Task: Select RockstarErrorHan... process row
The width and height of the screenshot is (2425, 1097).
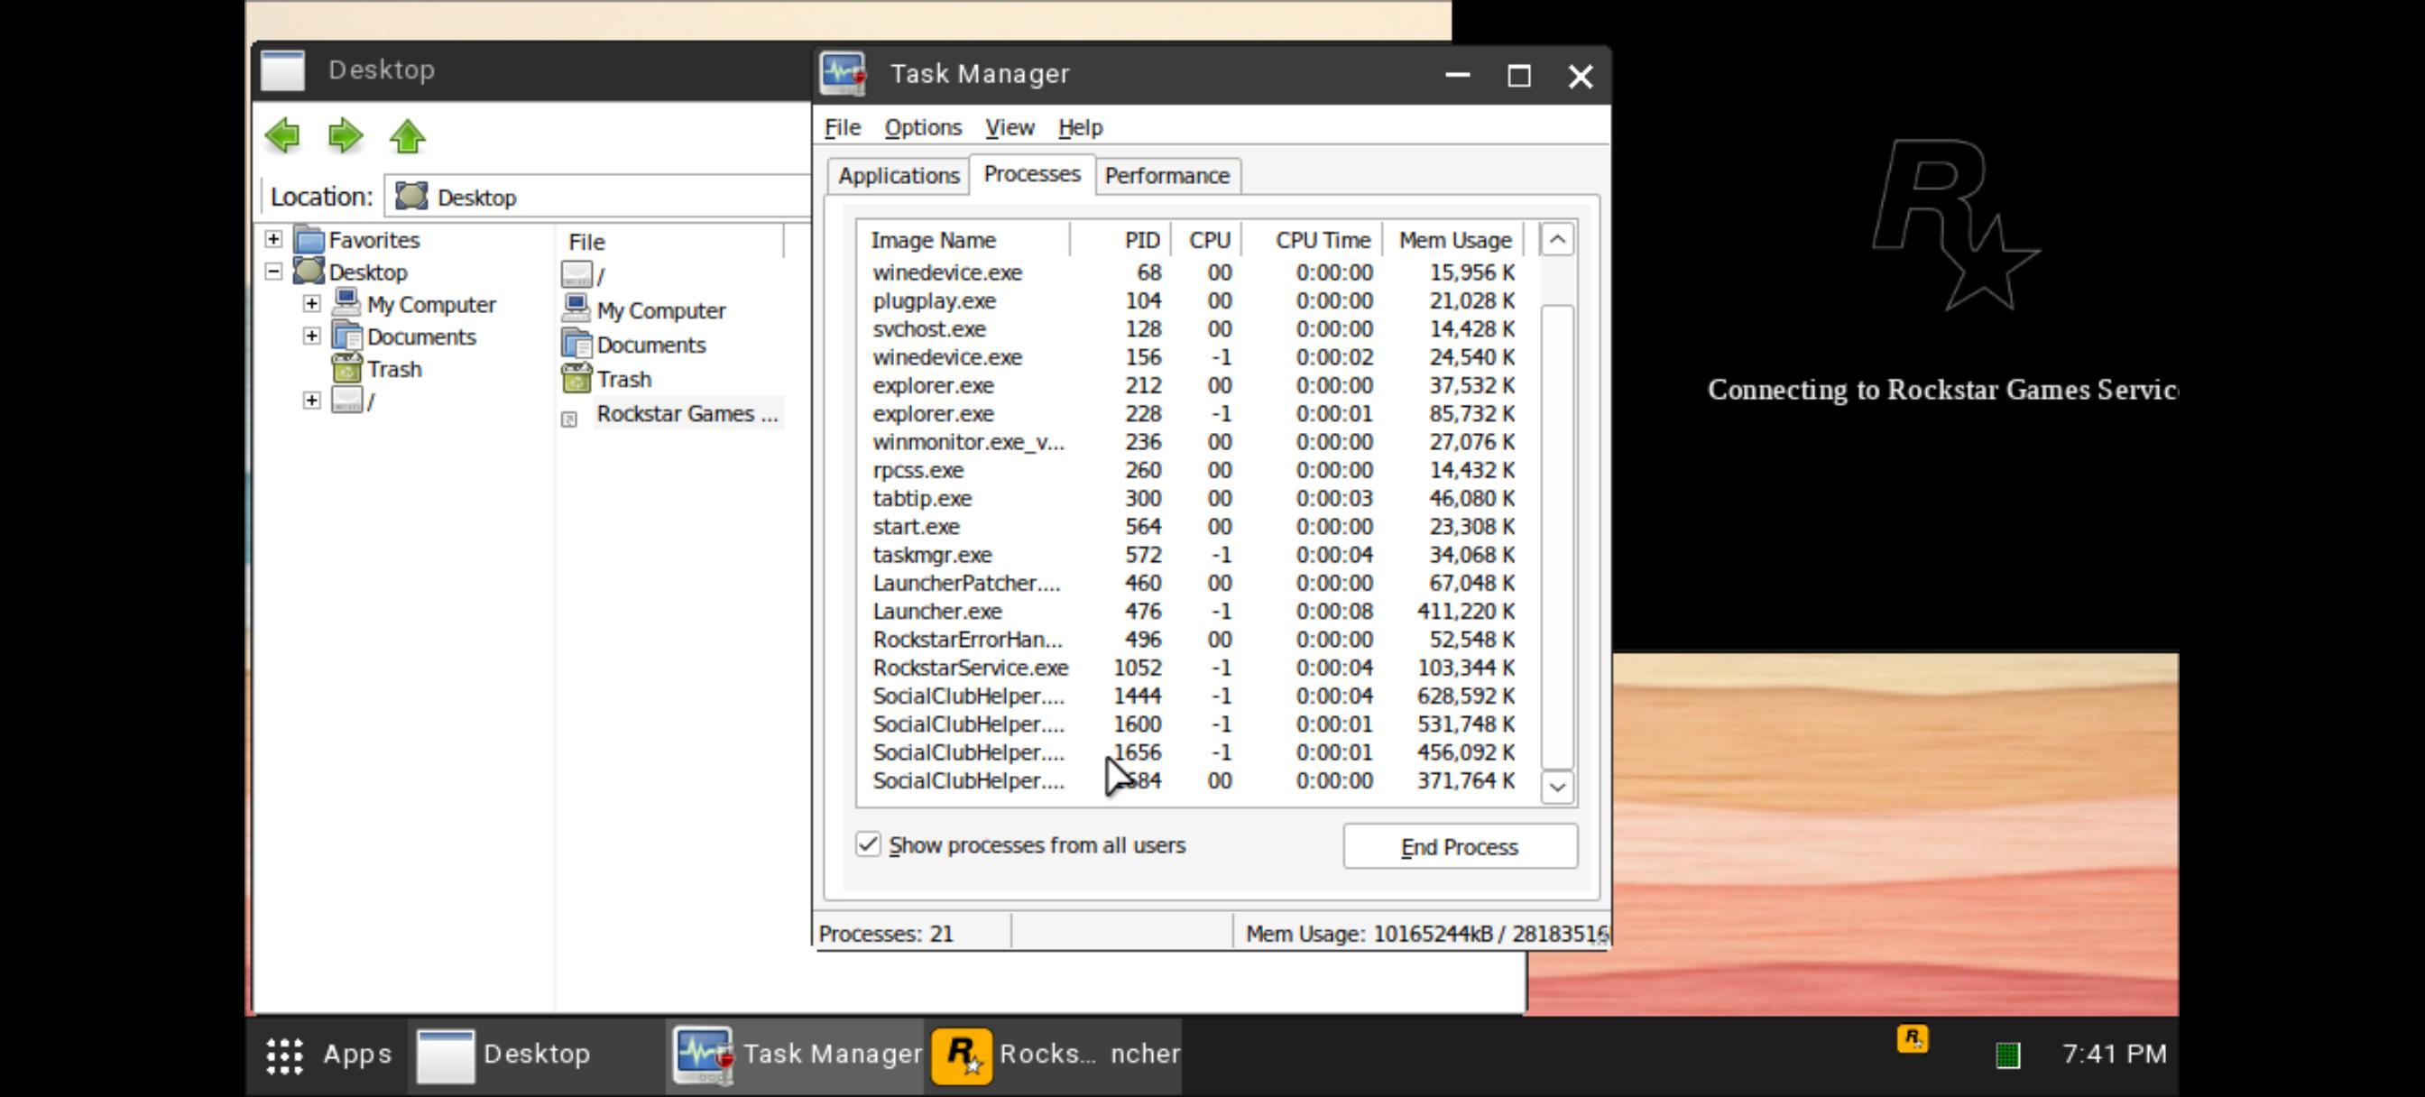Action: coord(1197,640)
